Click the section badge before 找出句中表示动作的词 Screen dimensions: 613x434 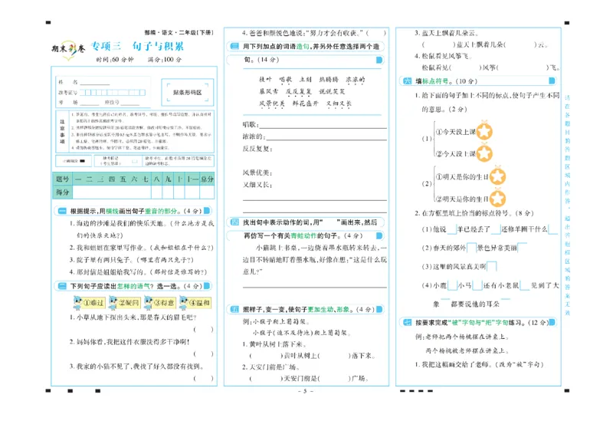coord(234,222)
